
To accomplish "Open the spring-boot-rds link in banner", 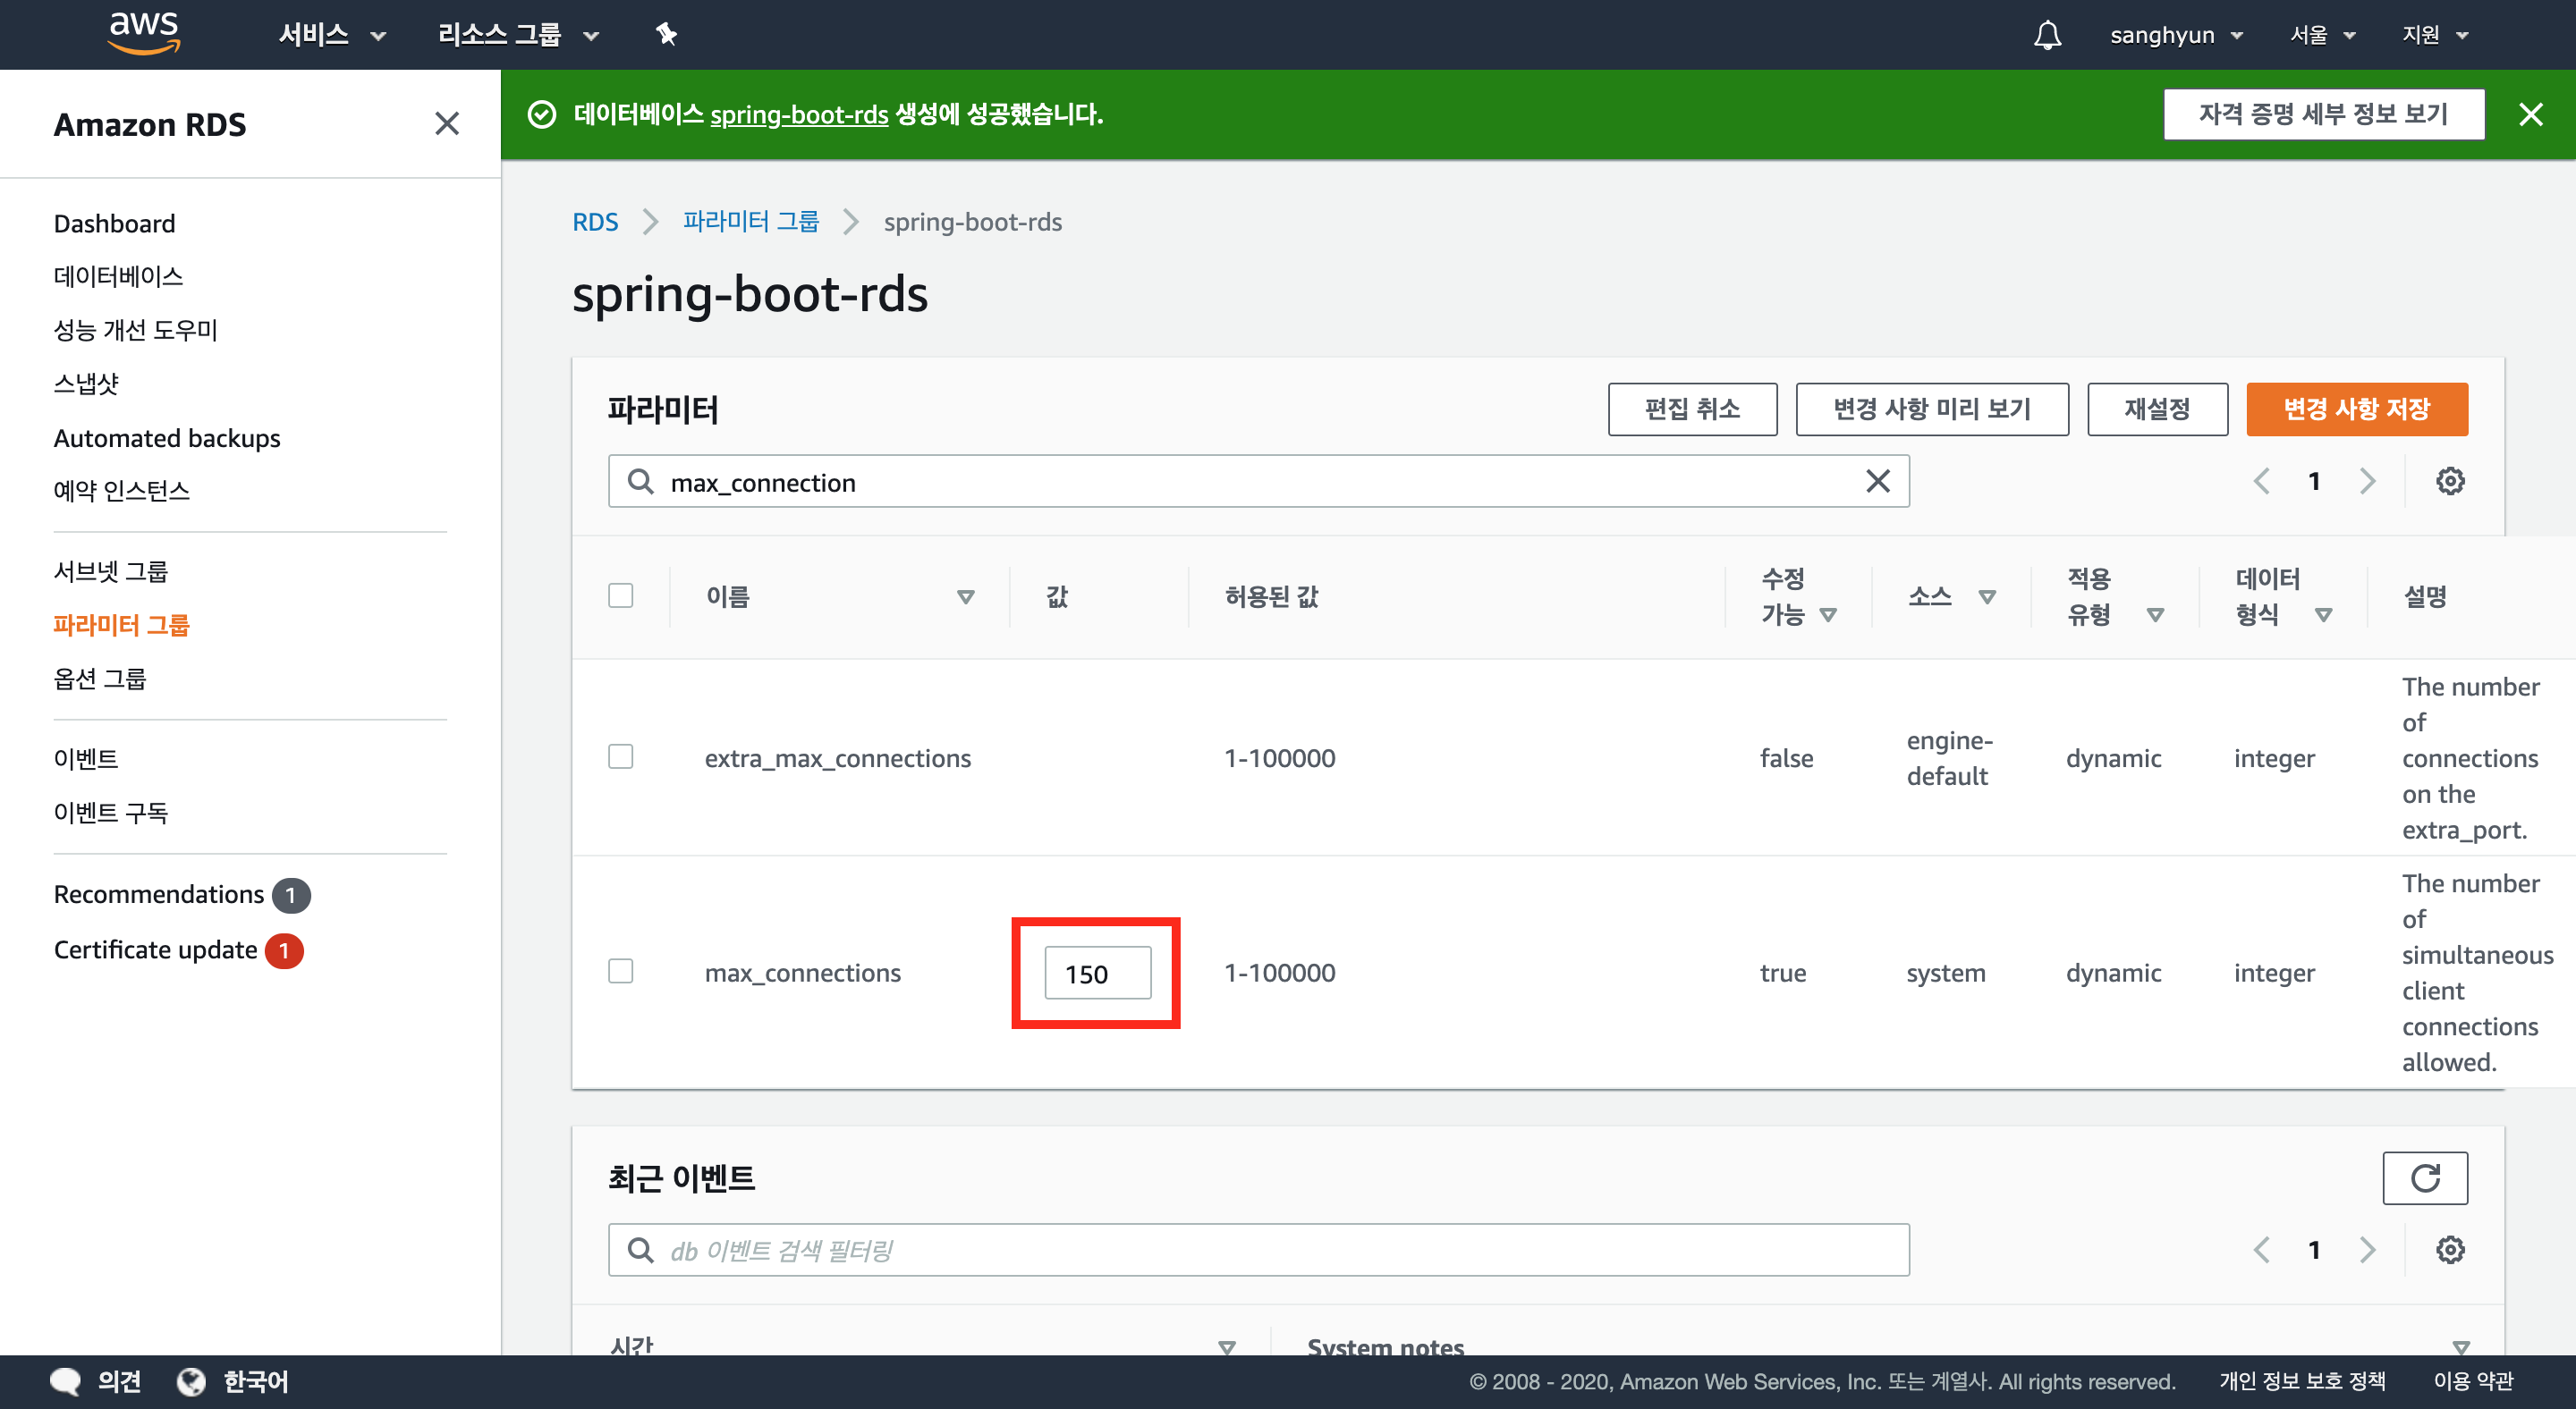I will [798, 115].
